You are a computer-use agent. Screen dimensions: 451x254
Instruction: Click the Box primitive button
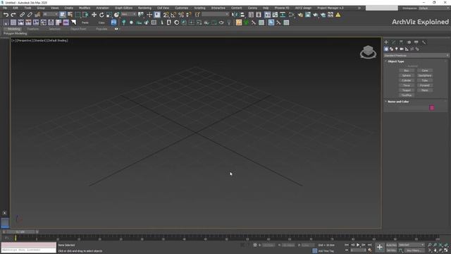point(407,71)
